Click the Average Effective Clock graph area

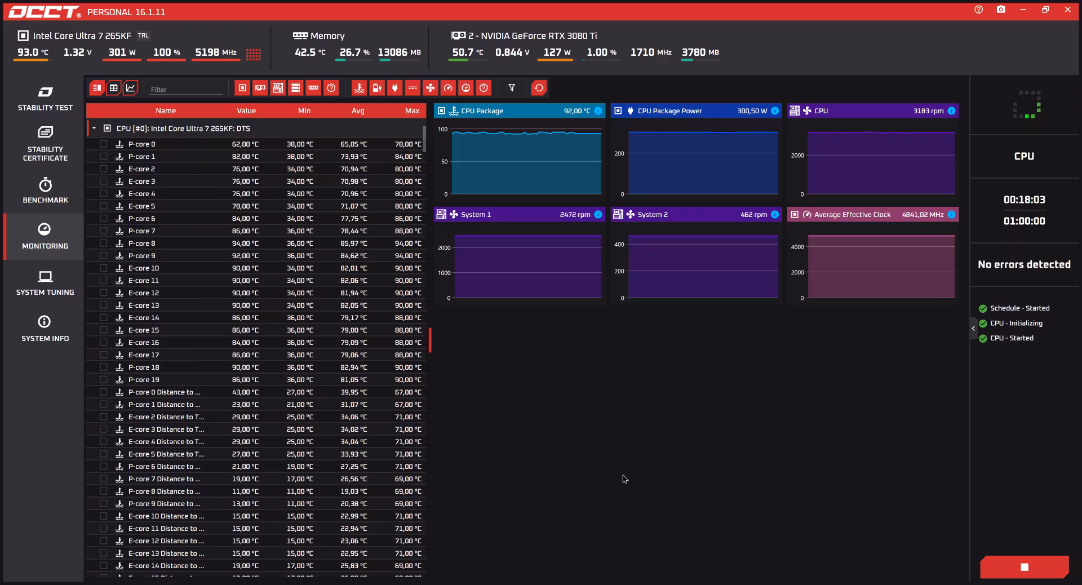873,264
